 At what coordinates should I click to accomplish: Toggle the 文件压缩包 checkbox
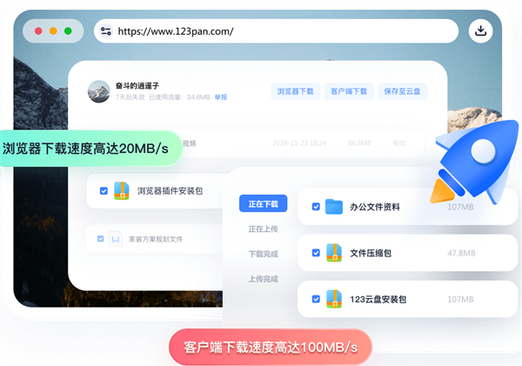tap(315, 253)
